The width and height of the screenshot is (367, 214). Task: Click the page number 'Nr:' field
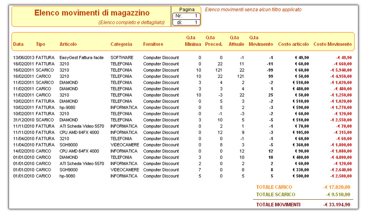point(186,16)
